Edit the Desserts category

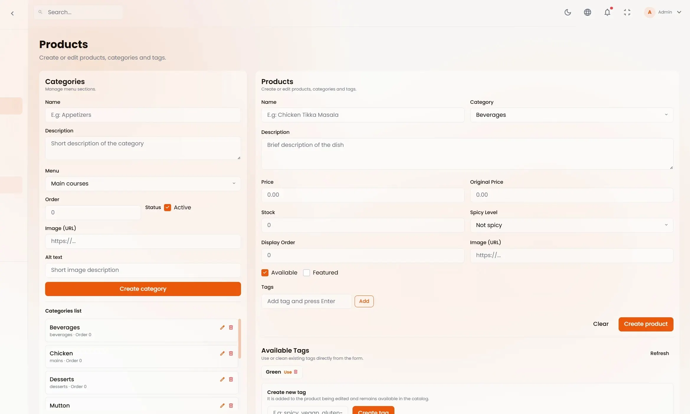222,379
